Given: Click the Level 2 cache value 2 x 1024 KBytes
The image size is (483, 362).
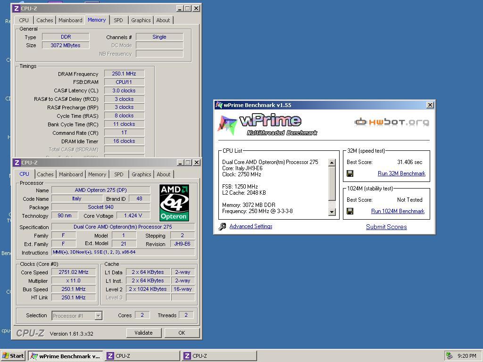Looking at the screenshot, I should click(x=148, y=289).
